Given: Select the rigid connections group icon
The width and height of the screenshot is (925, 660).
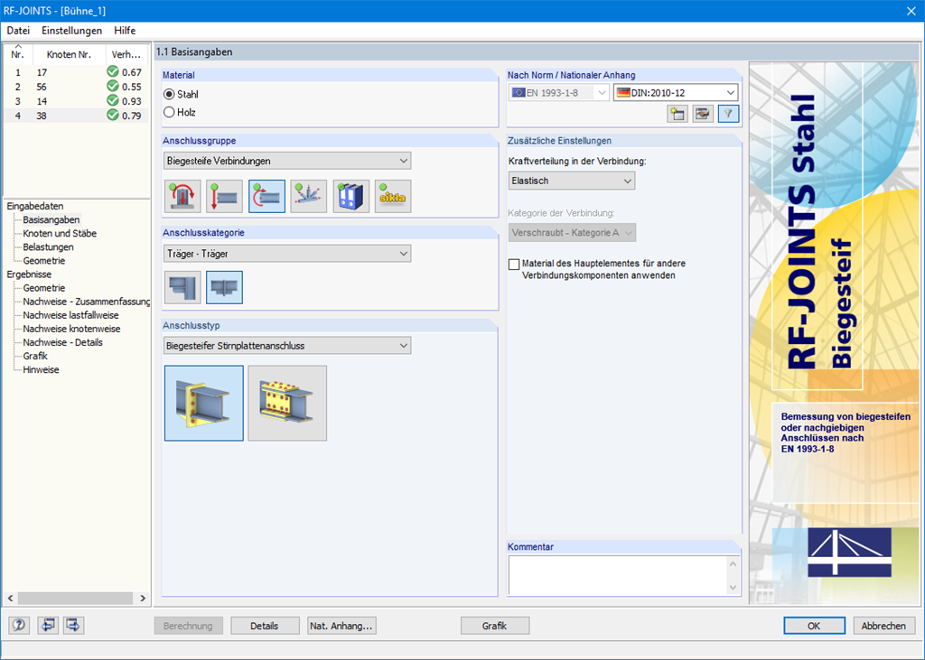Looking at the screenshot, I should click(266, 197).
